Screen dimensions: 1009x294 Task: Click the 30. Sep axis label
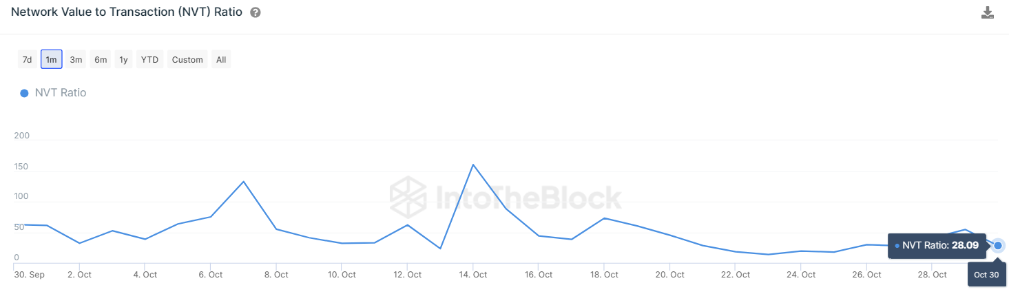pos(30,275)
